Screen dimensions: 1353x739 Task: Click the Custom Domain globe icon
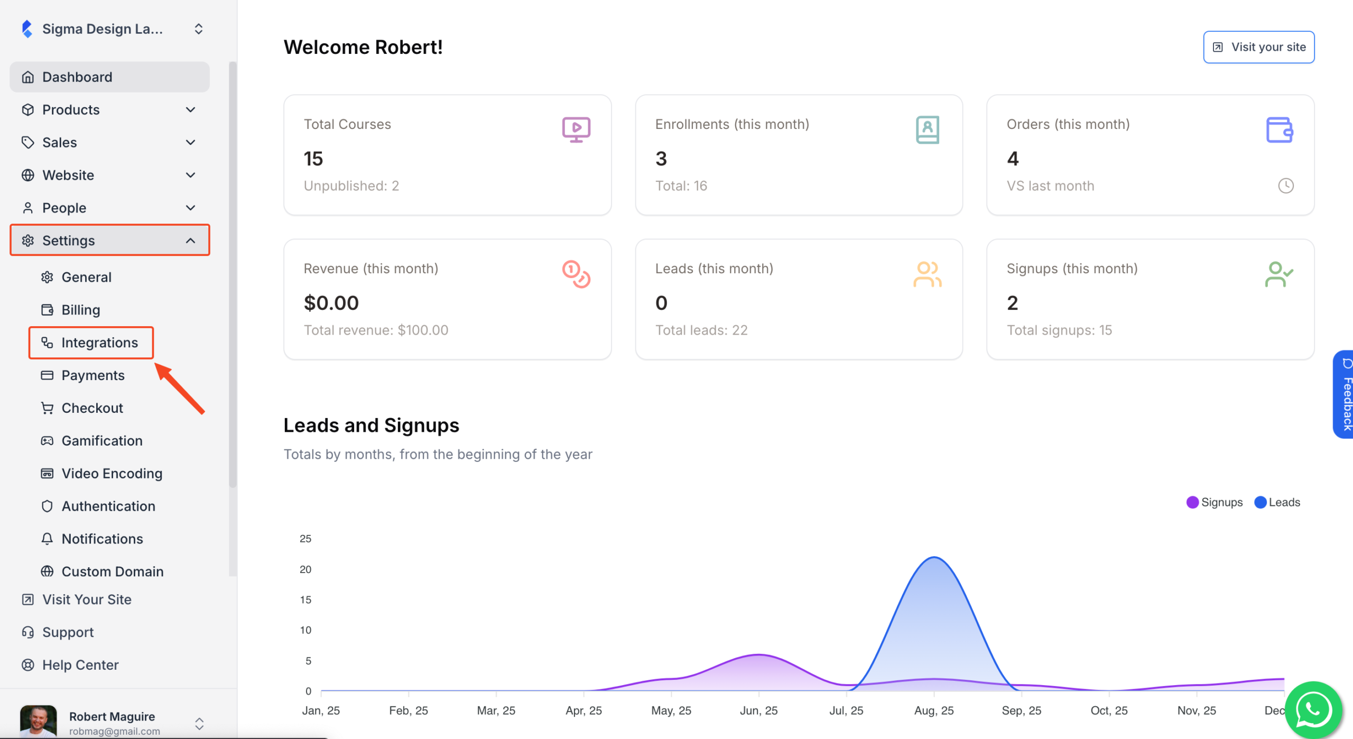(x=47, y=572)
